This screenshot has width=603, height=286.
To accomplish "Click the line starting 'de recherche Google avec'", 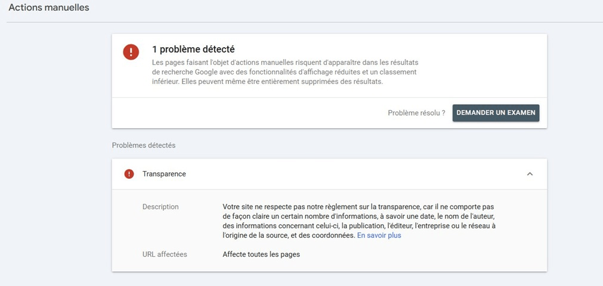I will (x=284, y=72).
